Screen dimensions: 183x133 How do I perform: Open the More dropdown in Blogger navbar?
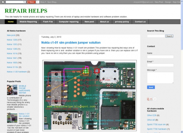43,2
